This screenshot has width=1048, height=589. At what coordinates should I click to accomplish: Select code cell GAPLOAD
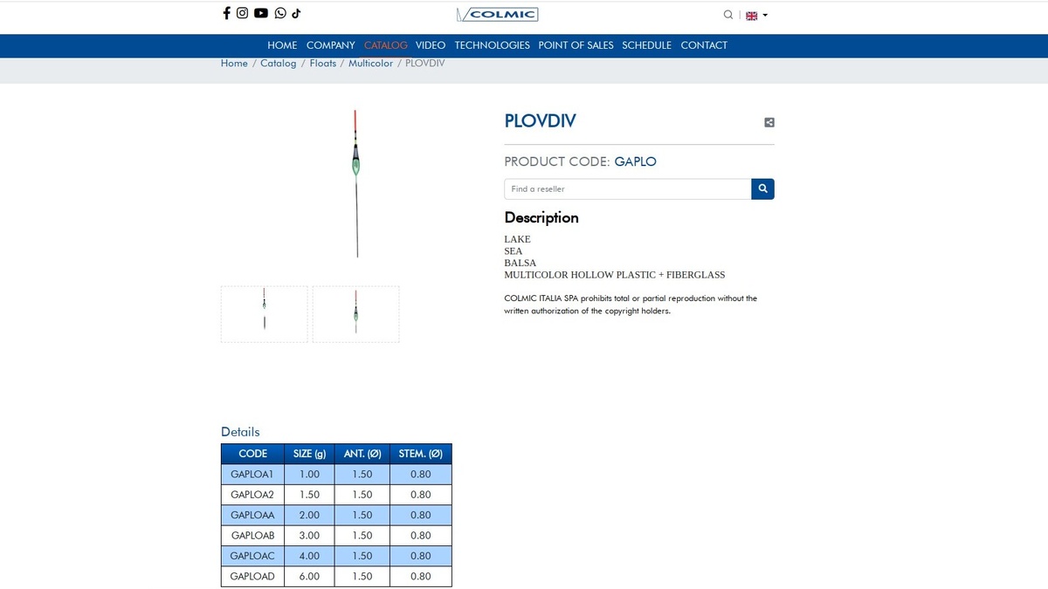point(253,577)
